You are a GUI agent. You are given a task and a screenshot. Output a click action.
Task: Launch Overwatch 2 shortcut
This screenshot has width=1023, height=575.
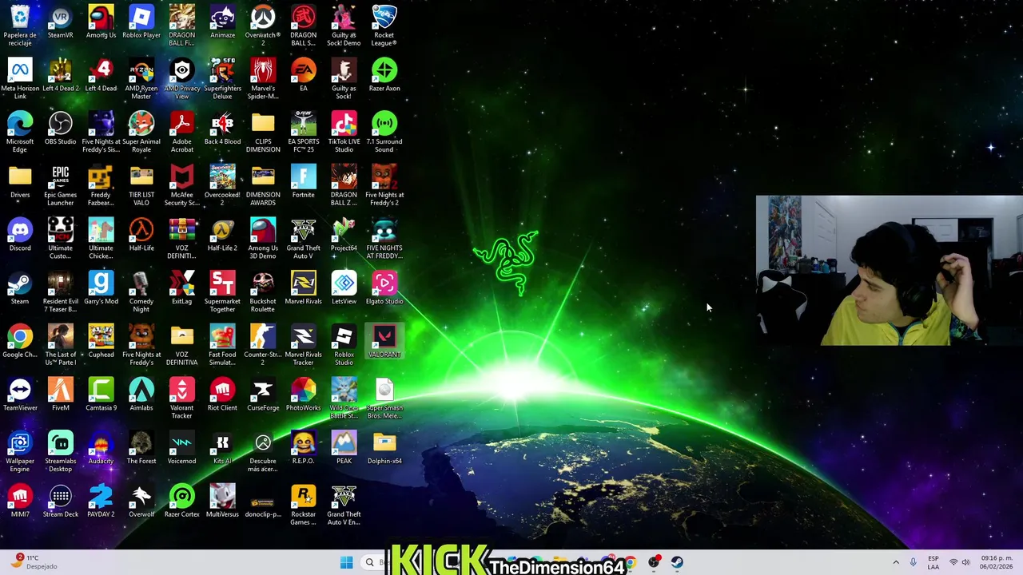pos(263,25)
